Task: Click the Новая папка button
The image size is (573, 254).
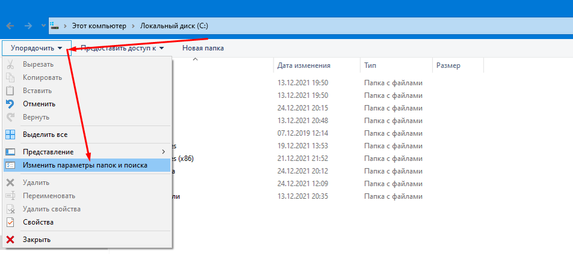Action: [203, 48]
